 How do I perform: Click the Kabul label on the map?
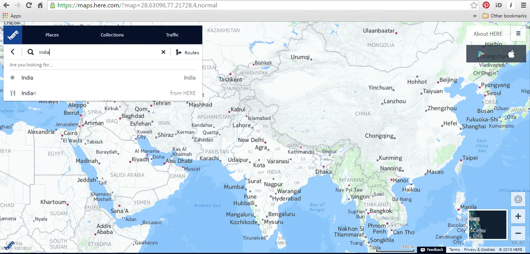(x=238, y=109)
